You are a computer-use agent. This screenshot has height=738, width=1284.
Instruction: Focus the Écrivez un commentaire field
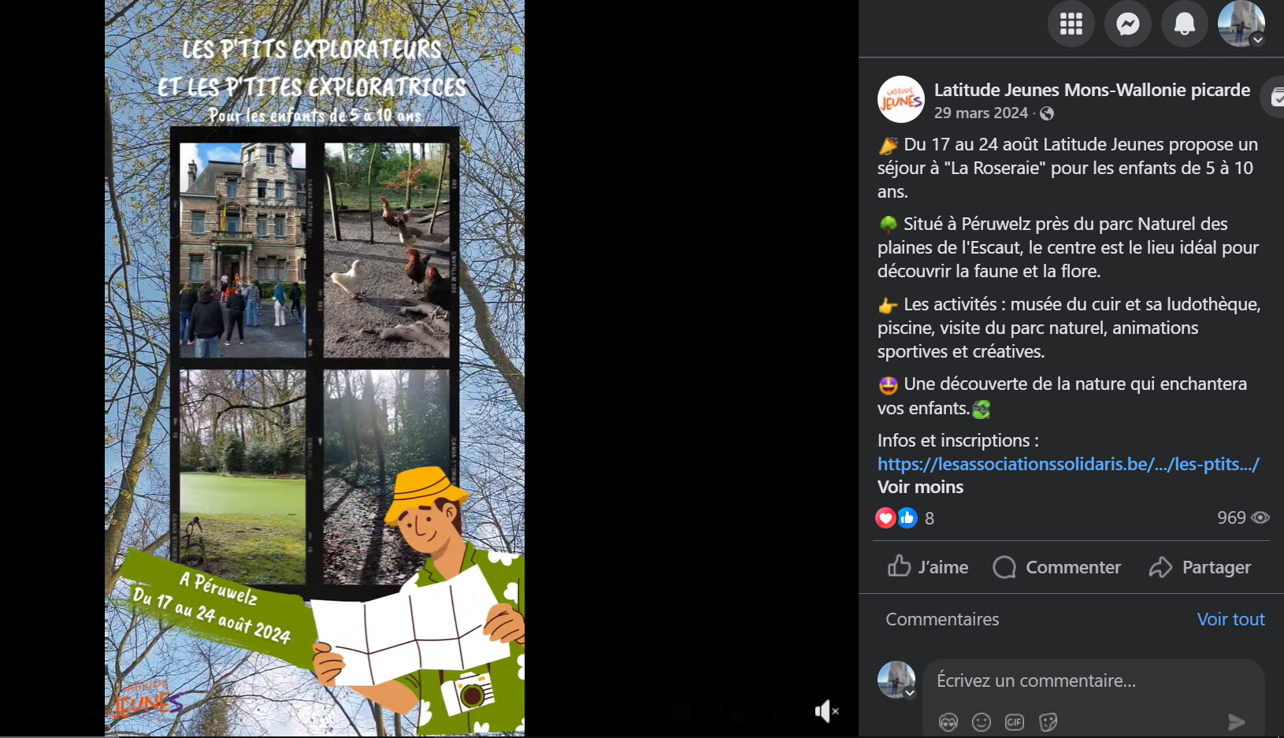[x=1093, y=681]
